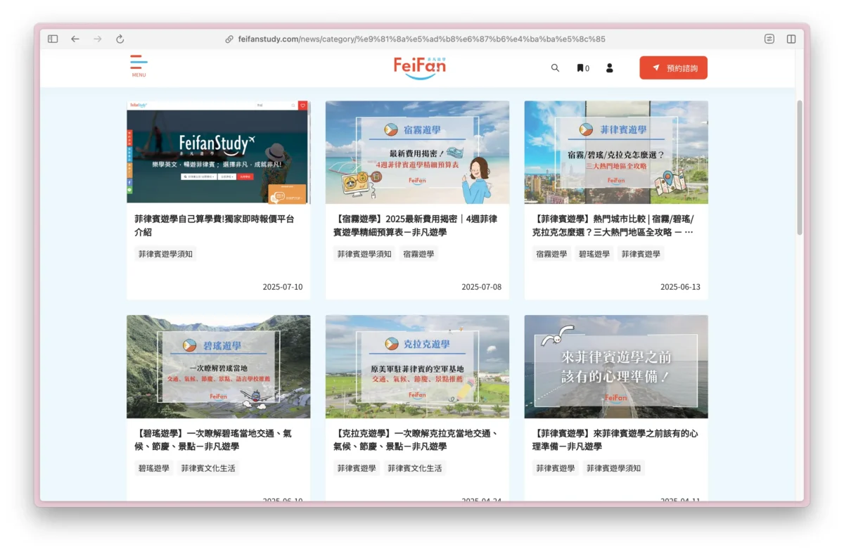The width and height of the screenshot is (844, 552).
Task: Select 碧瑤遊學 tag on 熱門城市比較 card
Action: pos(594,254)
